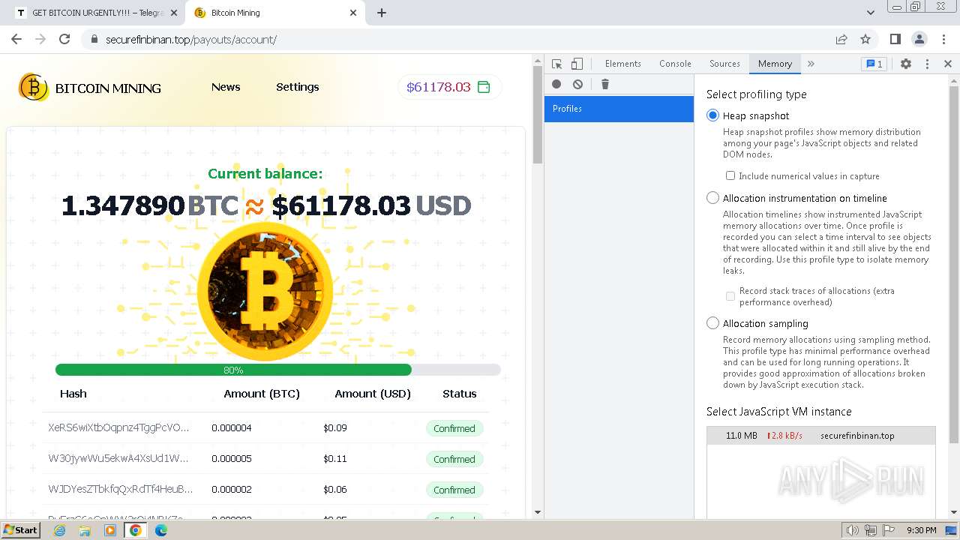The image size is (960, 540).
Task: Open Microsoft Edge from taskbar
Action: point(161,530)
